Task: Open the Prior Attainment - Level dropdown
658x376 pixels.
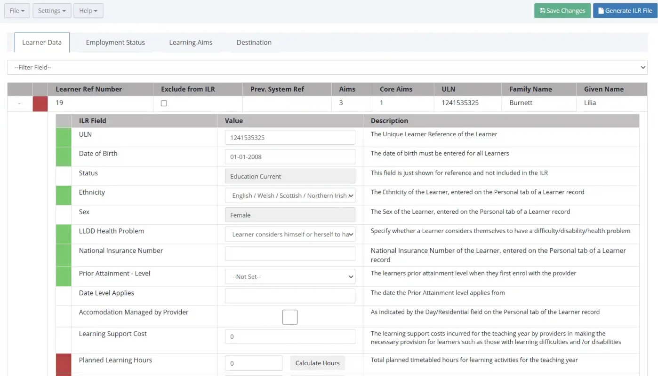Action: pos(290,277)
